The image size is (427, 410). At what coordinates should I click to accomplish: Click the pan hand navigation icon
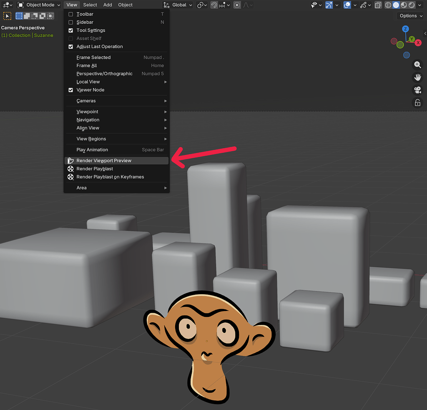click(417, 77)
